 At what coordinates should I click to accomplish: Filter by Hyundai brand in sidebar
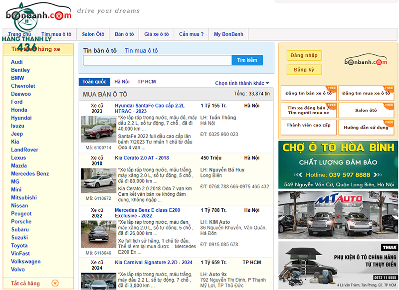21,118
